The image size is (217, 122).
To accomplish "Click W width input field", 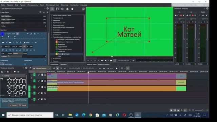I will tap(19, 47).
